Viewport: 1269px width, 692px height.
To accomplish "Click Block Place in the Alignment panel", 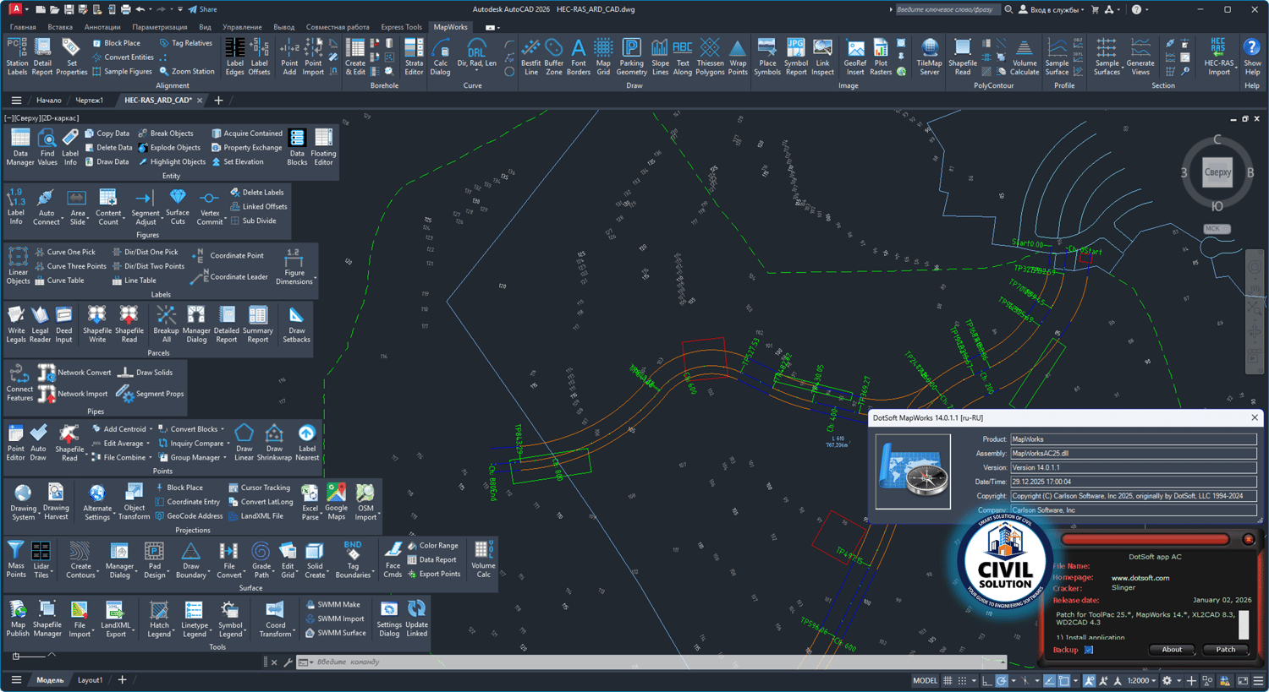I will [x=116, y=43].
